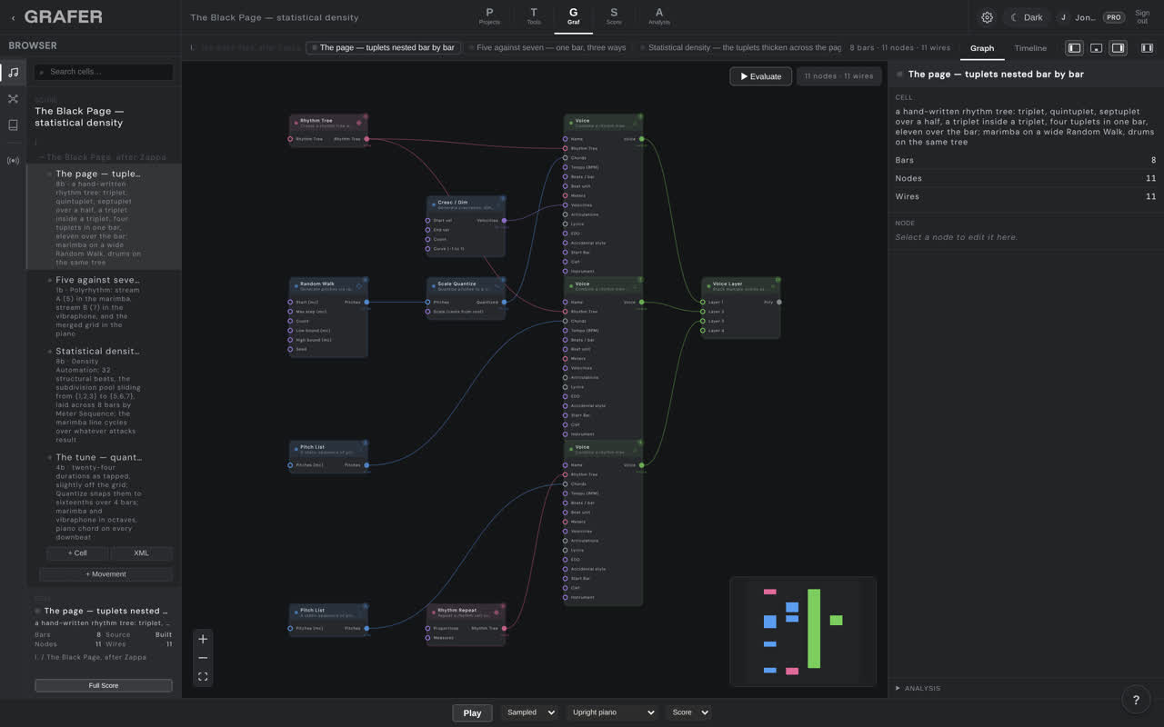Image resolution: width=1164 pixels, height=727 pixels.
Task: Open the broadcast signal sidebar icon
Action: [13, 161]
